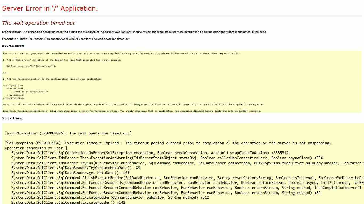Select the "Source Error:" section label
The image size is (364, 204).
(x=13, y=46)
